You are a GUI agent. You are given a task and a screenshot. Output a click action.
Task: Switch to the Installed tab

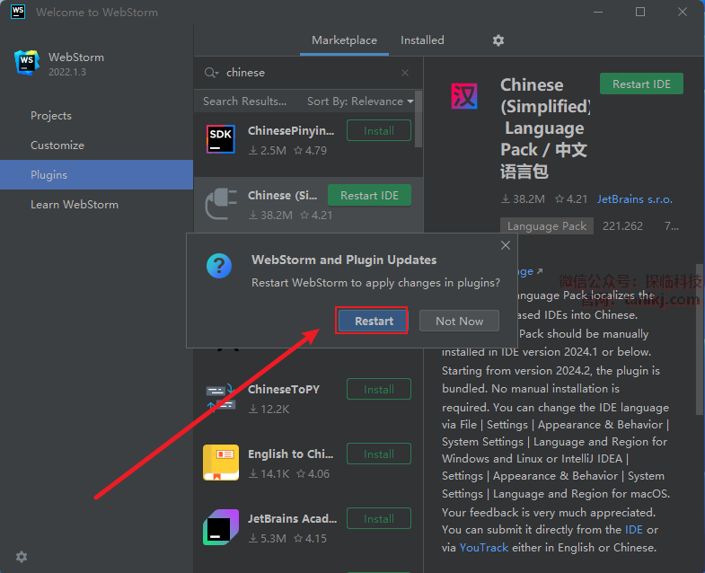[x=422, y=40]
